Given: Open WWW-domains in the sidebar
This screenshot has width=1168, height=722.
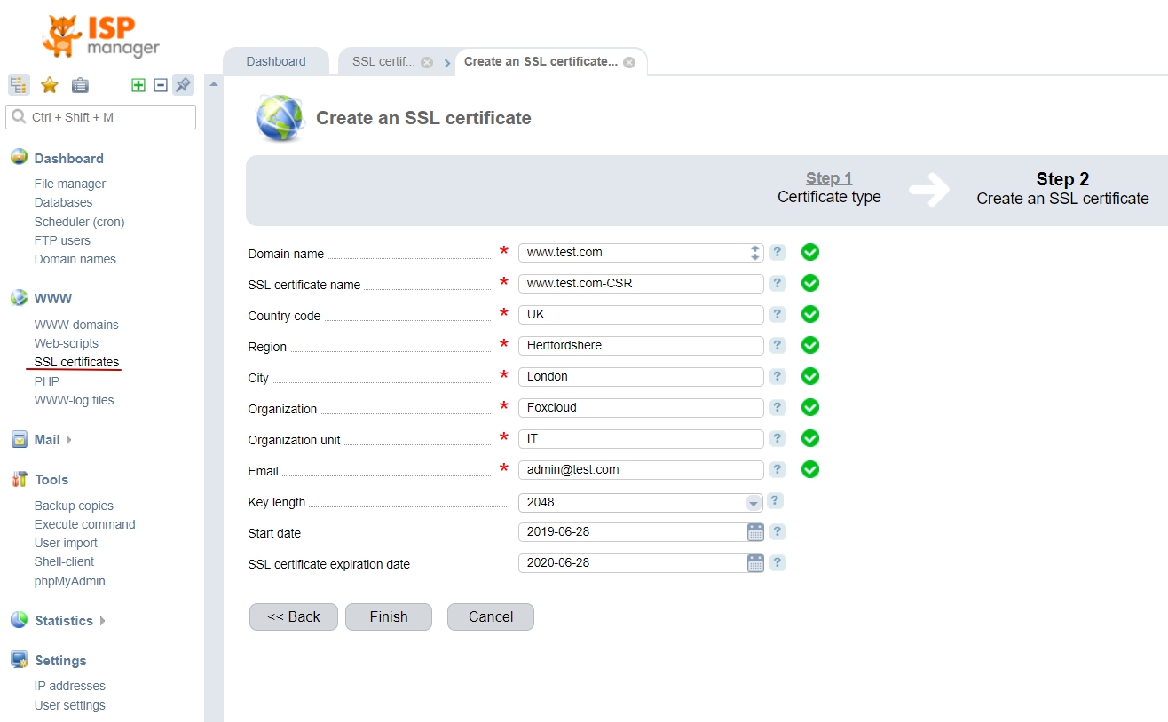Looking at the screenshot, I should click(x=76, y=325).
